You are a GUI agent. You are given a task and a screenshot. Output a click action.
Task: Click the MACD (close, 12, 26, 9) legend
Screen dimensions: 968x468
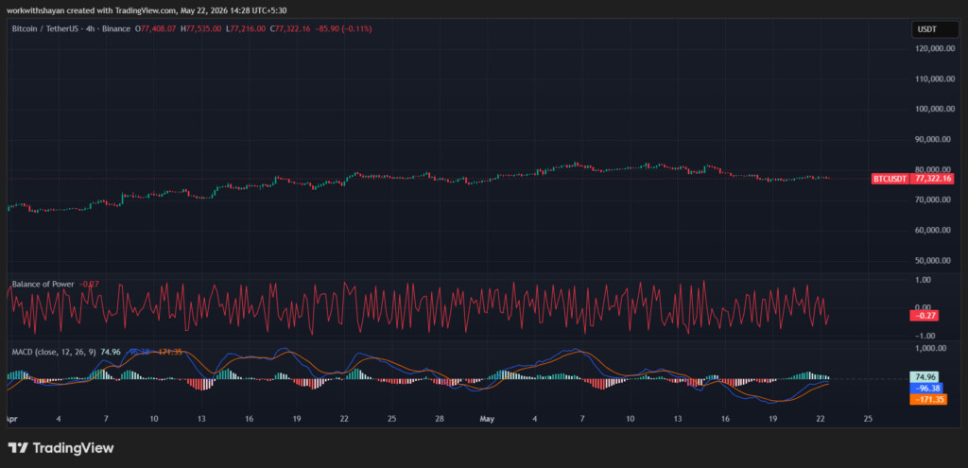pos(54,352)
